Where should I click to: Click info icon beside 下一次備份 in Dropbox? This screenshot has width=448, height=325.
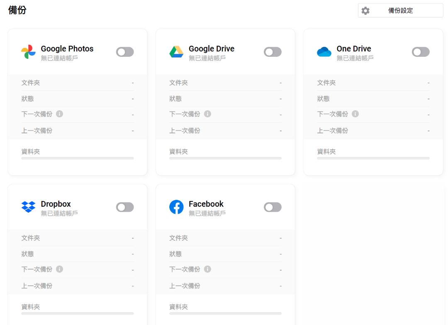tap(59, 269)
